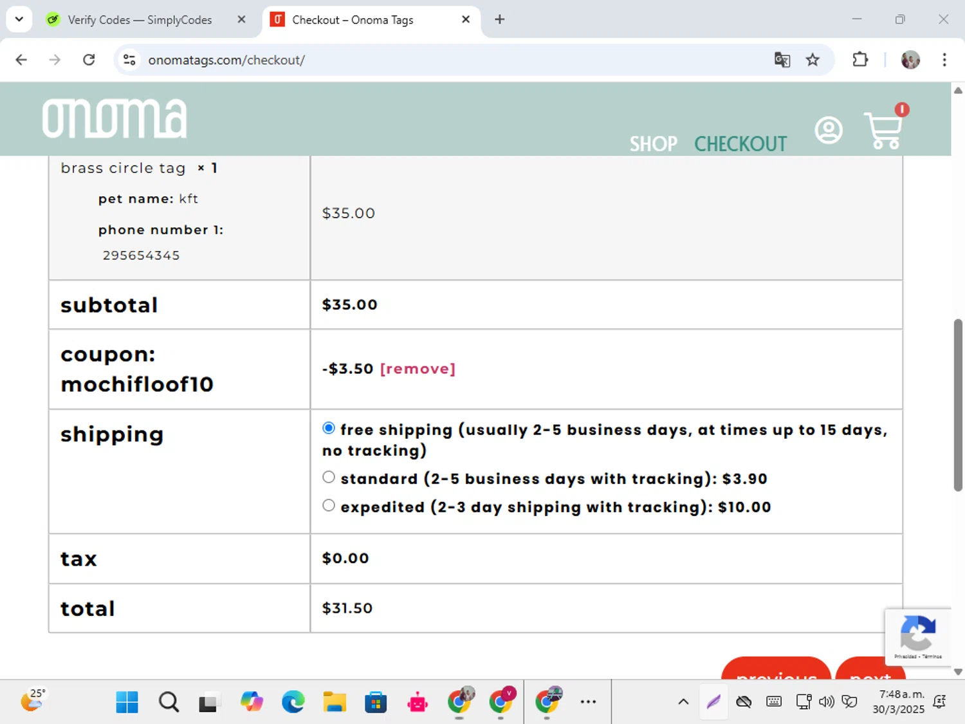Click the reCAPTCHA badge
Image resolution: width=965 pixels, height=724 pixels.
(918, 636)
